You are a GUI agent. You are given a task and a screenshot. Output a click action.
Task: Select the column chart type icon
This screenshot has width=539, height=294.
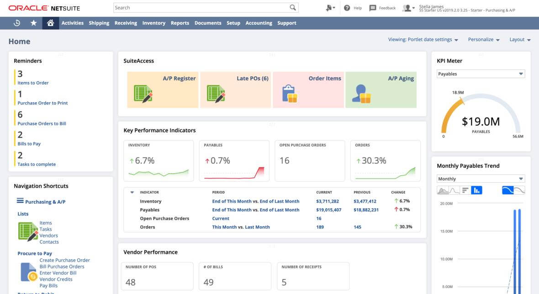point(476,190)
